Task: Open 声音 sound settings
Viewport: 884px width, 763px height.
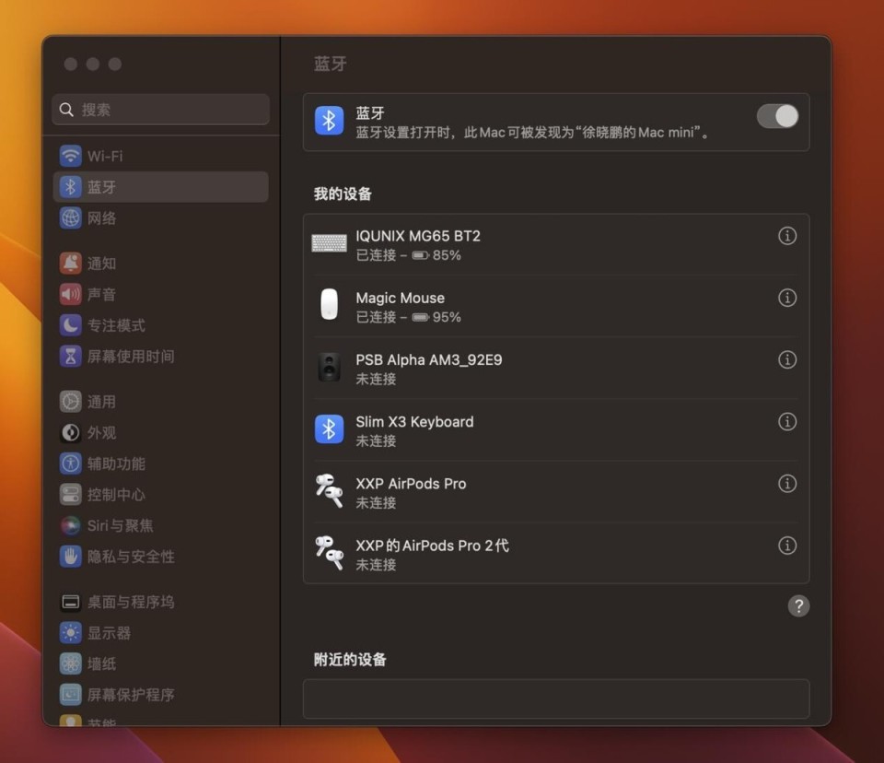Action: pyautogui.click(x=160, y=294)
